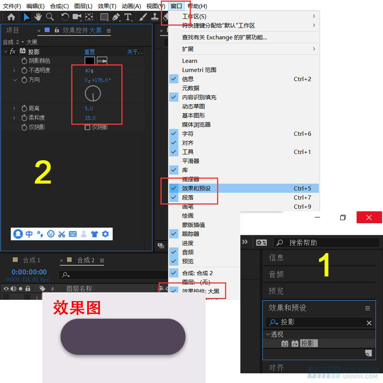
Task: Expand the 距离 property of 投影
Action: pos(14,108)
